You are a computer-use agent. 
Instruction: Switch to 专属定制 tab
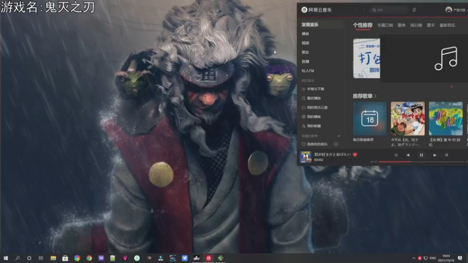pos(385,25)
